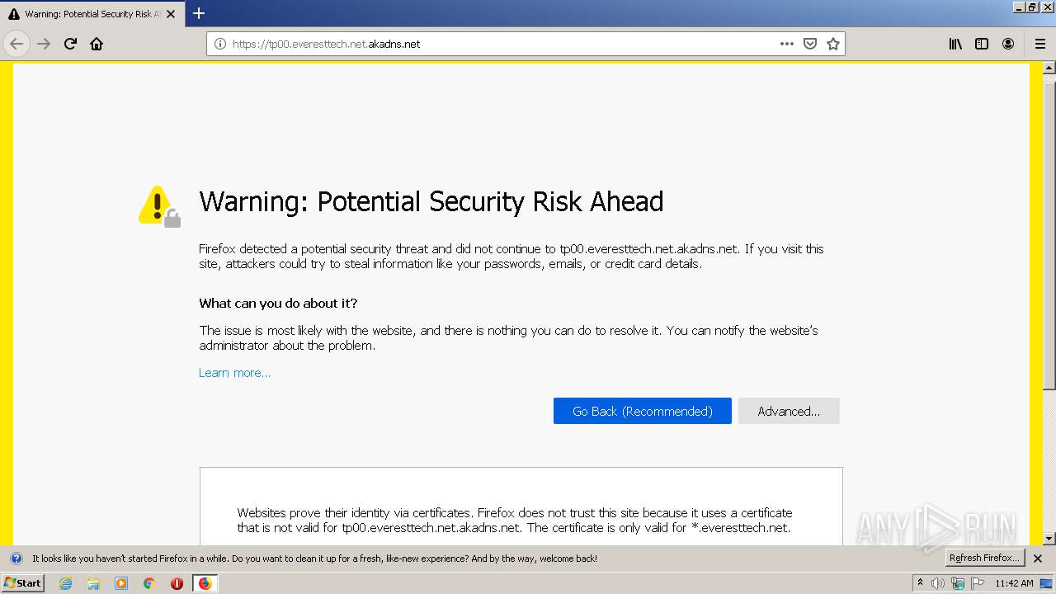
Task: Open page actions three-dot menu
Action: tap(787, 44)
